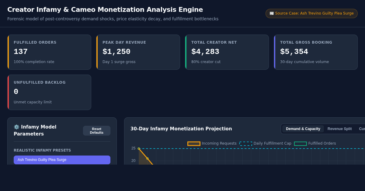Switch to Revenue Split tab

click(x=339, y=129)
